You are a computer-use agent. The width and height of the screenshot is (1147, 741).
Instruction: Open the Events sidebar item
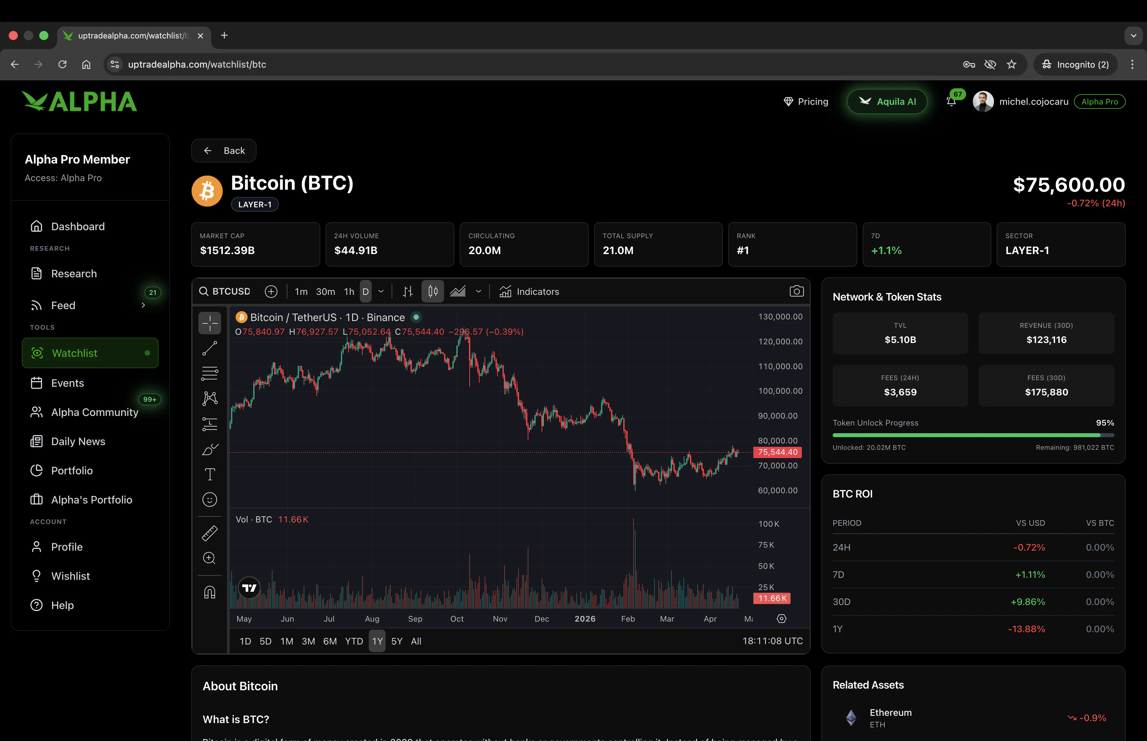[90, 383]
